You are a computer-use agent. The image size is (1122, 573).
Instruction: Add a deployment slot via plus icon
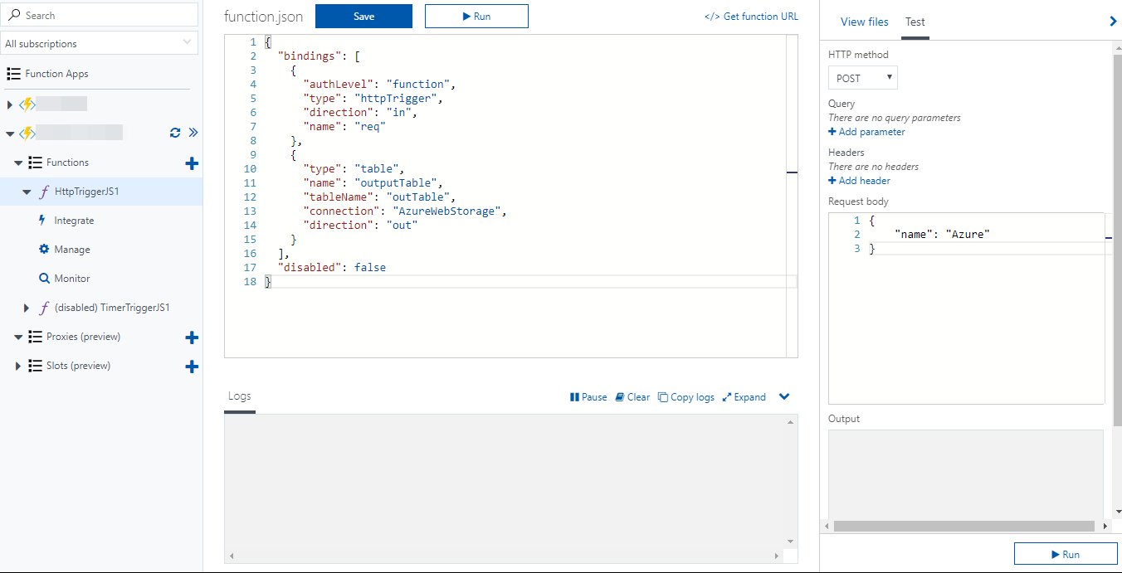[x=192, y=367]
